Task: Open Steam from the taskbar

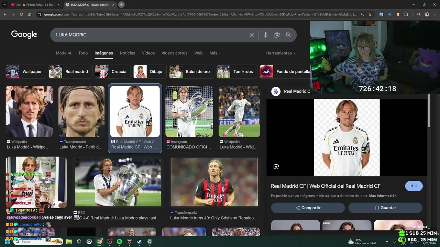Action: [x=139, y=242]
